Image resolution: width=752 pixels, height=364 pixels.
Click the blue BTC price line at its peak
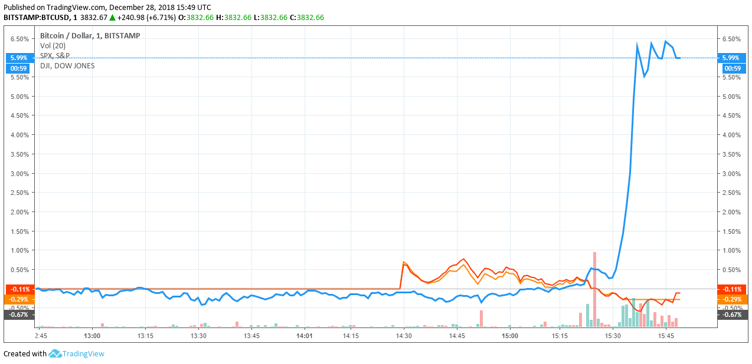point(666,39)
